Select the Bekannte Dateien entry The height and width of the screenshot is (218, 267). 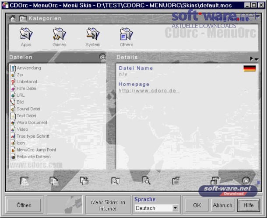[x=31, y=157]
